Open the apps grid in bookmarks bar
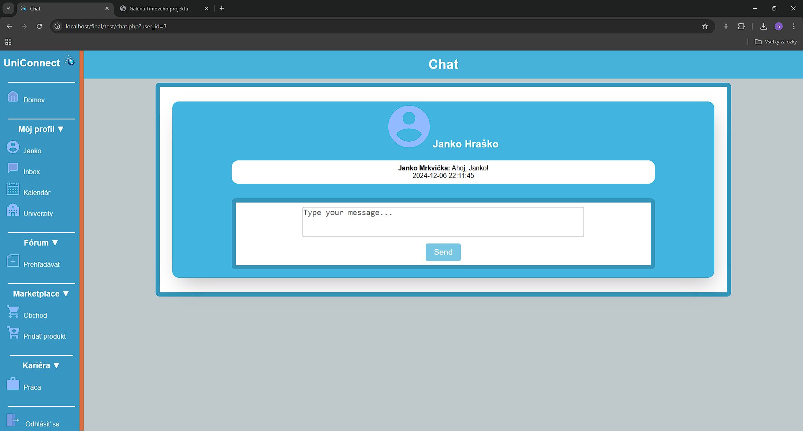The width and height of the screenshot is (803, 431). pos(8,42)
